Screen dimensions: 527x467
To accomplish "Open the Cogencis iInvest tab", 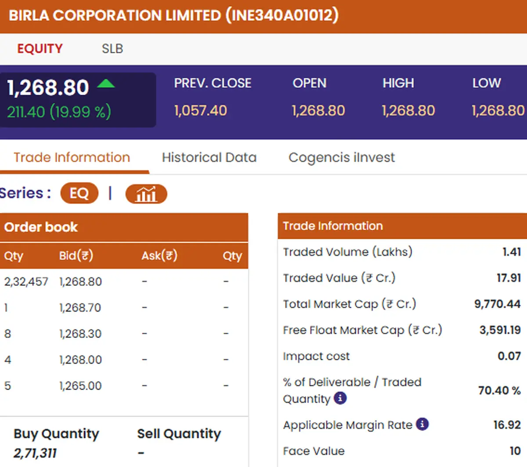I will point(342,157).
